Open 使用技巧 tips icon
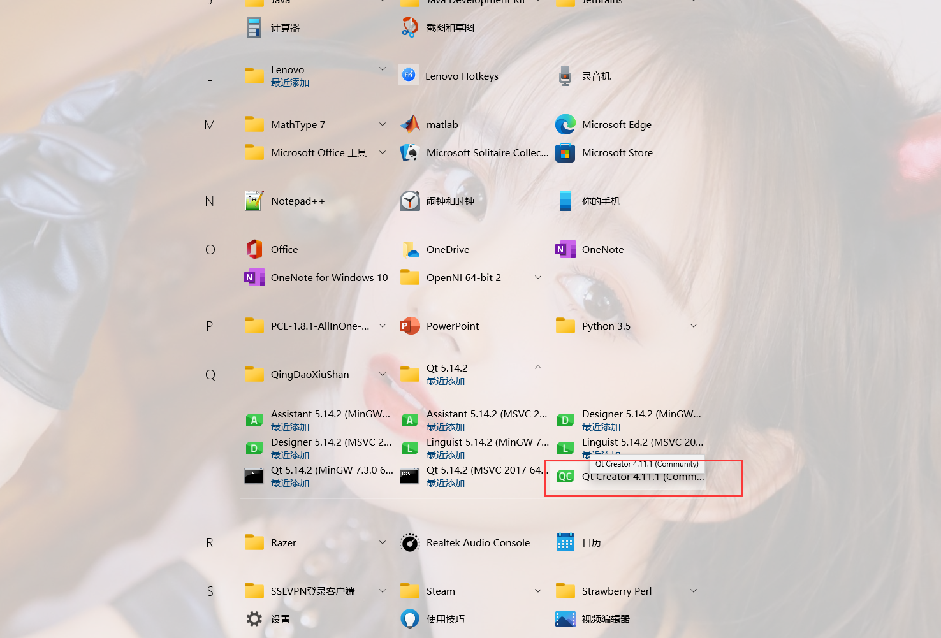 click(410, 619)
